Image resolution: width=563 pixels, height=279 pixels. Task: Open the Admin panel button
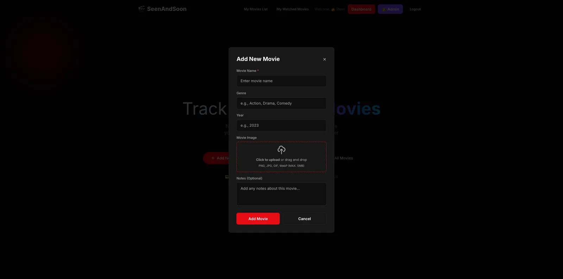pos(390,9)
